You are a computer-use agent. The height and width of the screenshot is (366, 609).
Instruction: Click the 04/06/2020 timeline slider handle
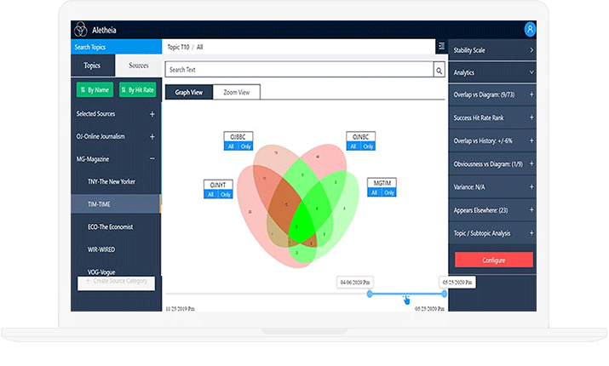(370, 294)
